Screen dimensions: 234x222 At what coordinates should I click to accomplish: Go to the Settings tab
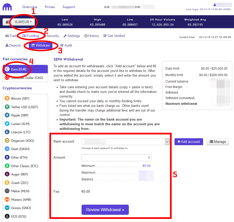coord(72,36)
